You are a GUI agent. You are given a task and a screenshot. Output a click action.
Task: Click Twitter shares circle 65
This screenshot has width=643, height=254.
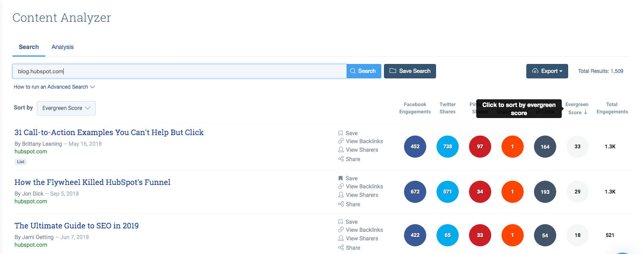click(x=448, y=235)
